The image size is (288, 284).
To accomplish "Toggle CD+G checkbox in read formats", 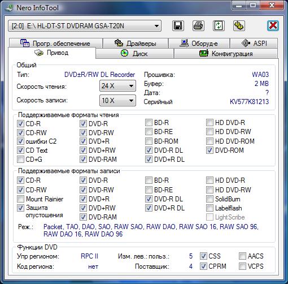I will (x=20, y=160).
